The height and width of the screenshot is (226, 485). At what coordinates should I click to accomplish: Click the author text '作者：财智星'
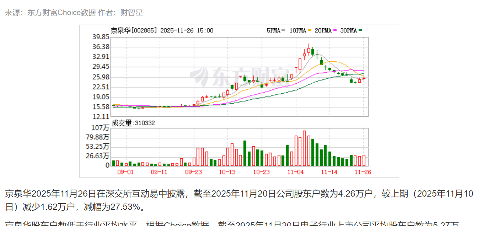[120, 13]
